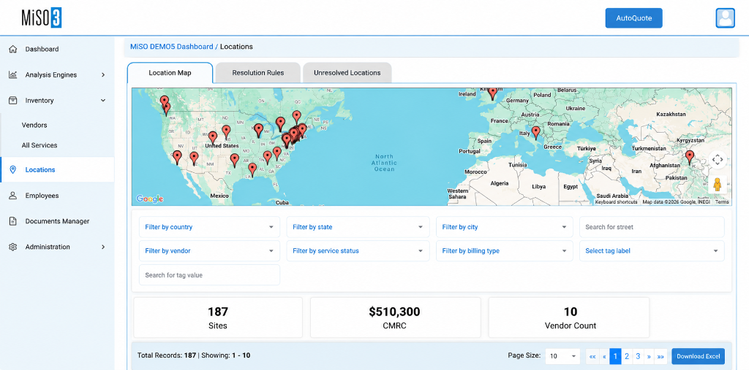Image resolution: width=749 pixels, height=370 pixels.
Task: Click the Street View pegman icon
Action: point(718,184)
